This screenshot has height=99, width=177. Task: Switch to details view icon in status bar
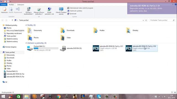(172, 92)
